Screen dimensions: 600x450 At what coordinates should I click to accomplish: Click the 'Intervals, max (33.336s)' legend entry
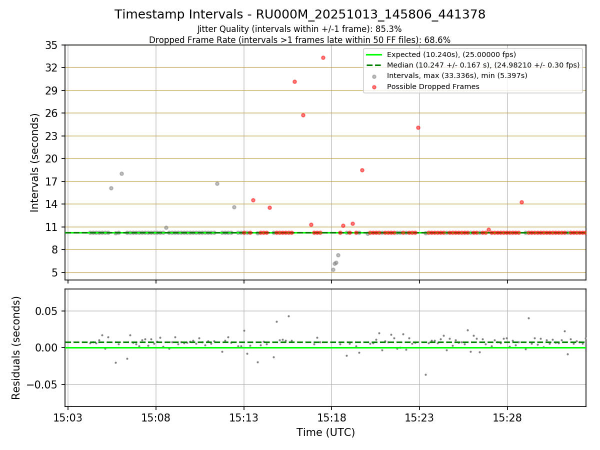[x=457, y=75]
